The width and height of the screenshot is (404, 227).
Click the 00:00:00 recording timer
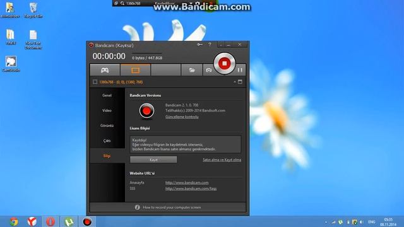(x=109, y=56)
